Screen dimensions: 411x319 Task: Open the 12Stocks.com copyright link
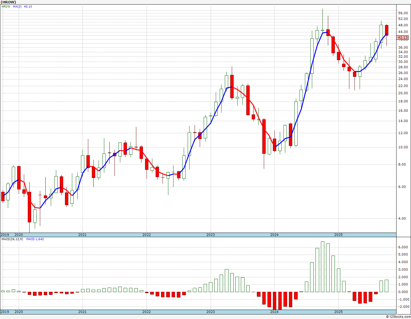[x=398, y=317]
